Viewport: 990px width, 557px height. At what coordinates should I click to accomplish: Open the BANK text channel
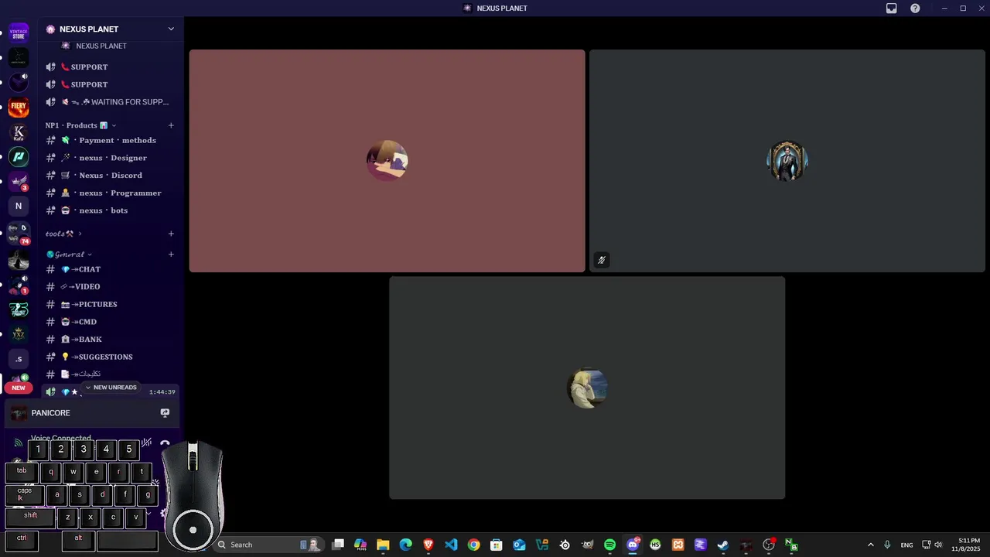click(111, 339)
